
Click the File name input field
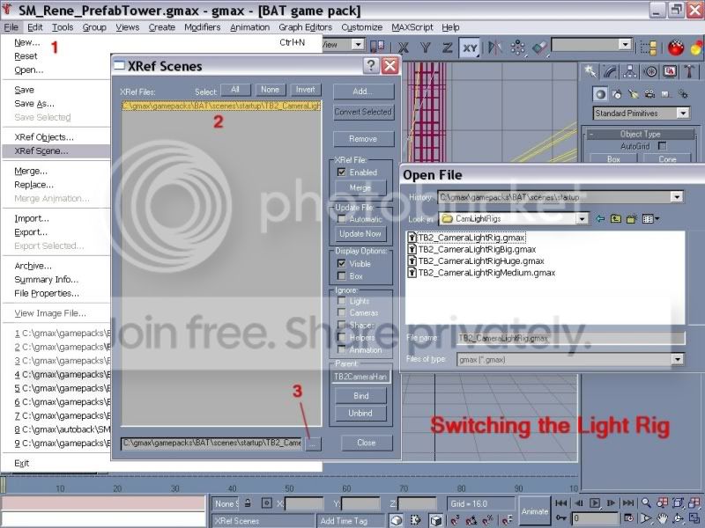(571, 338)
